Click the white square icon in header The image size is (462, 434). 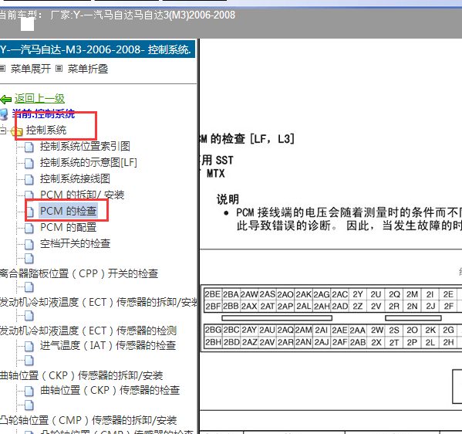(x=28, y=24)
